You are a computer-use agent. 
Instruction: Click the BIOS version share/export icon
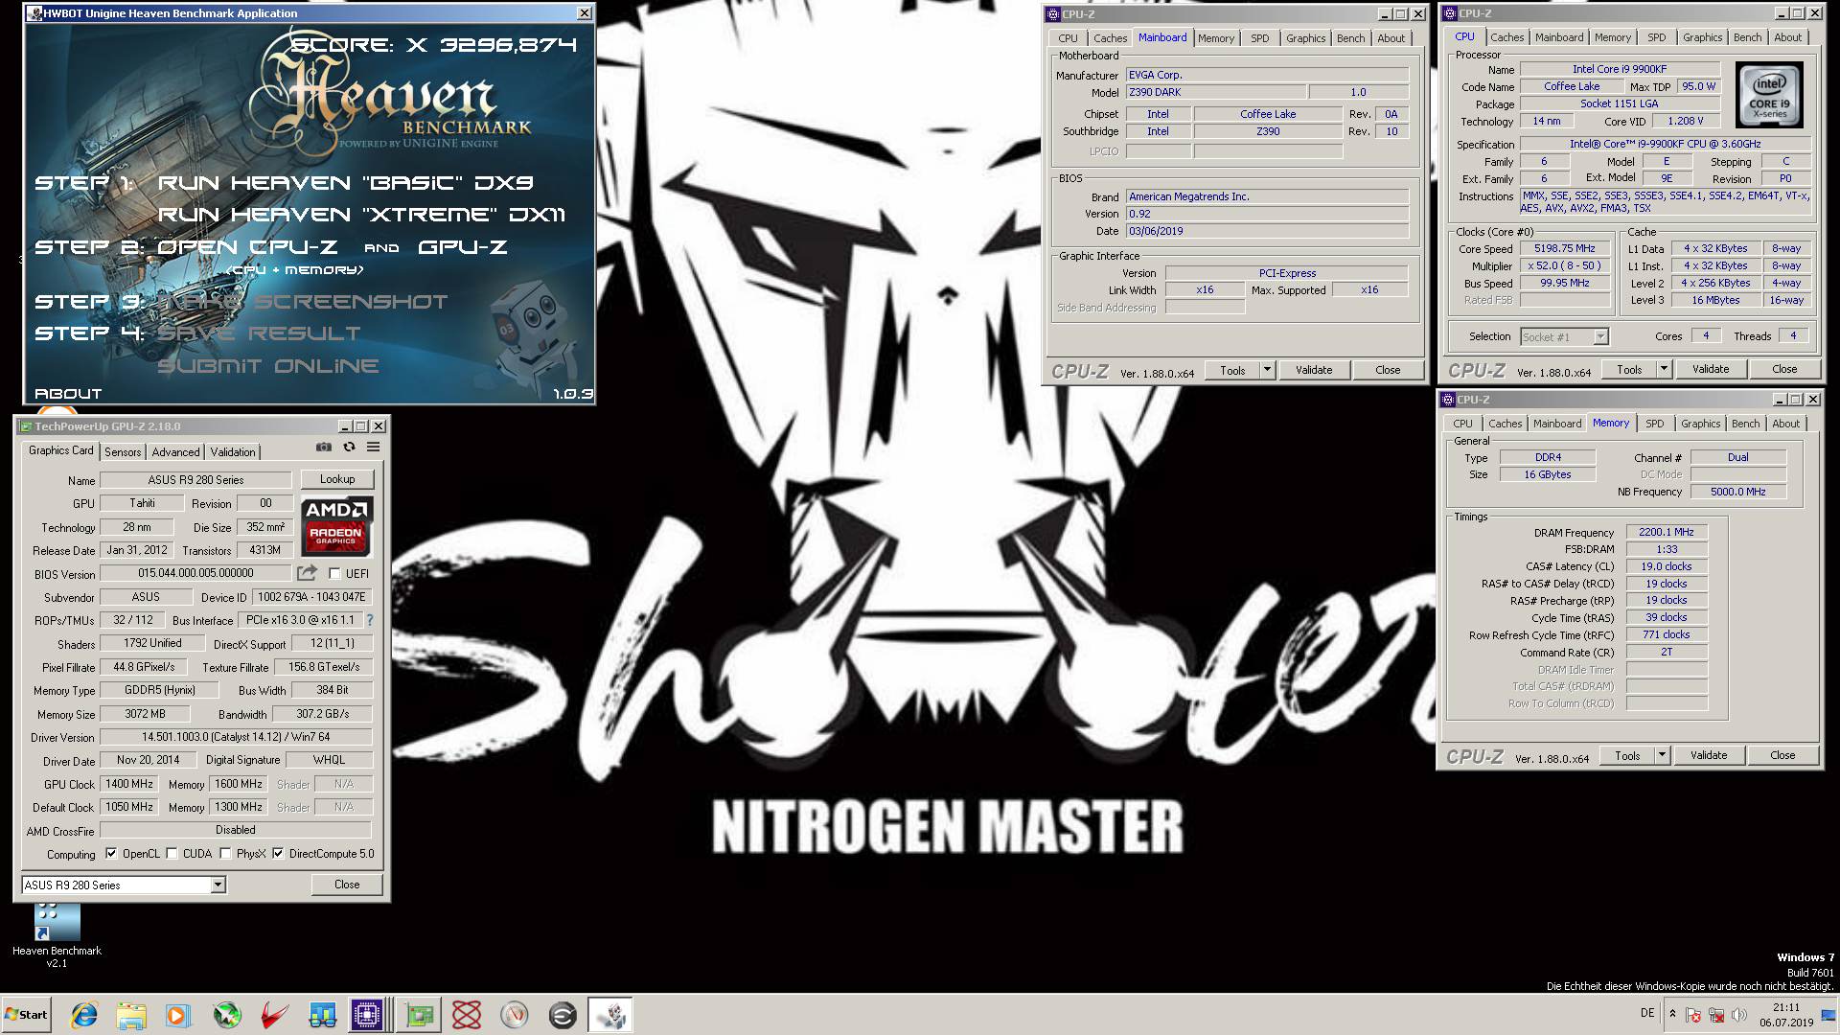tap(307, 573)
